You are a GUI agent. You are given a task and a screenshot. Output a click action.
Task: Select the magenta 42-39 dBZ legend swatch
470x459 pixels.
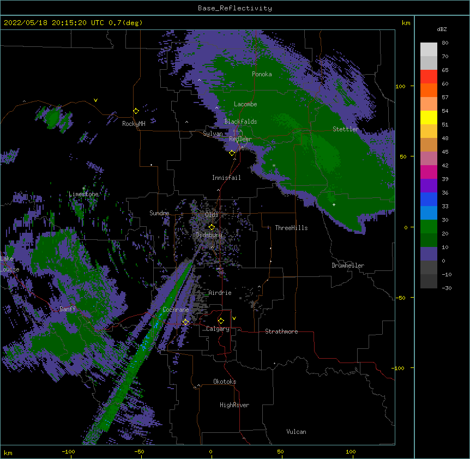tap(429, 172)
